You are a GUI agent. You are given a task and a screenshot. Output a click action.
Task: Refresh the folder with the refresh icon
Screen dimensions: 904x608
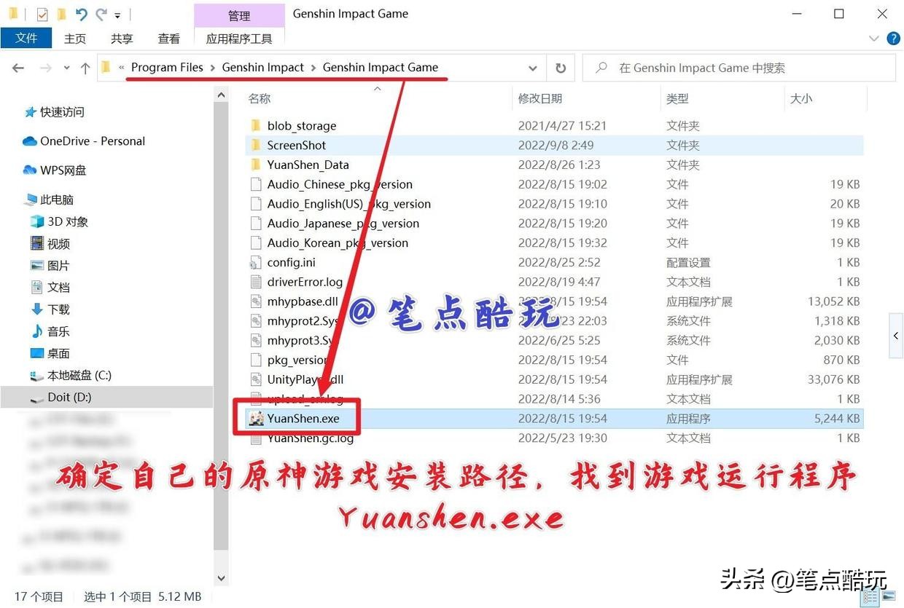click(560, 67)
